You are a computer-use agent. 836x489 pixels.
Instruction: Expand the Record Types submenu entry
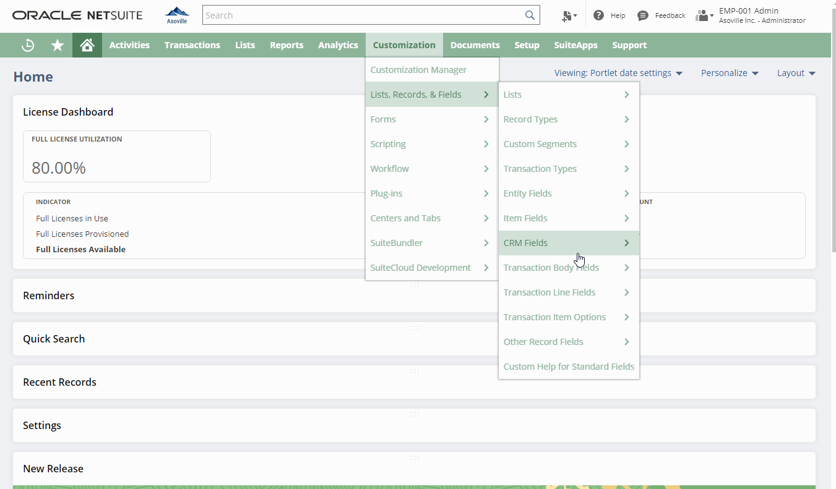569,119
